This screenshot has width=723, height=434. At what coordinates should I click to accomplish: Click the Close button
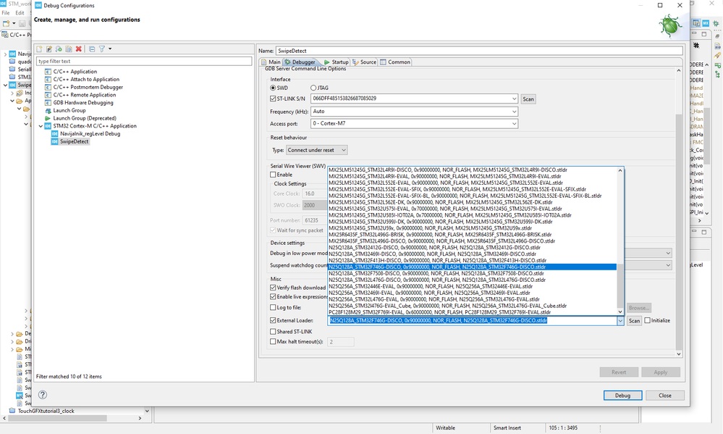(665, 395)
